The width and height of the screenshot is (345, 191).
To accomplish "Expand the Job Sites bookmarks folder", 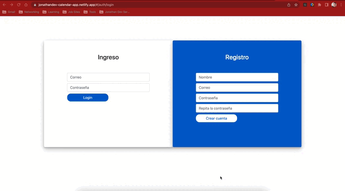I will point(71,12).
